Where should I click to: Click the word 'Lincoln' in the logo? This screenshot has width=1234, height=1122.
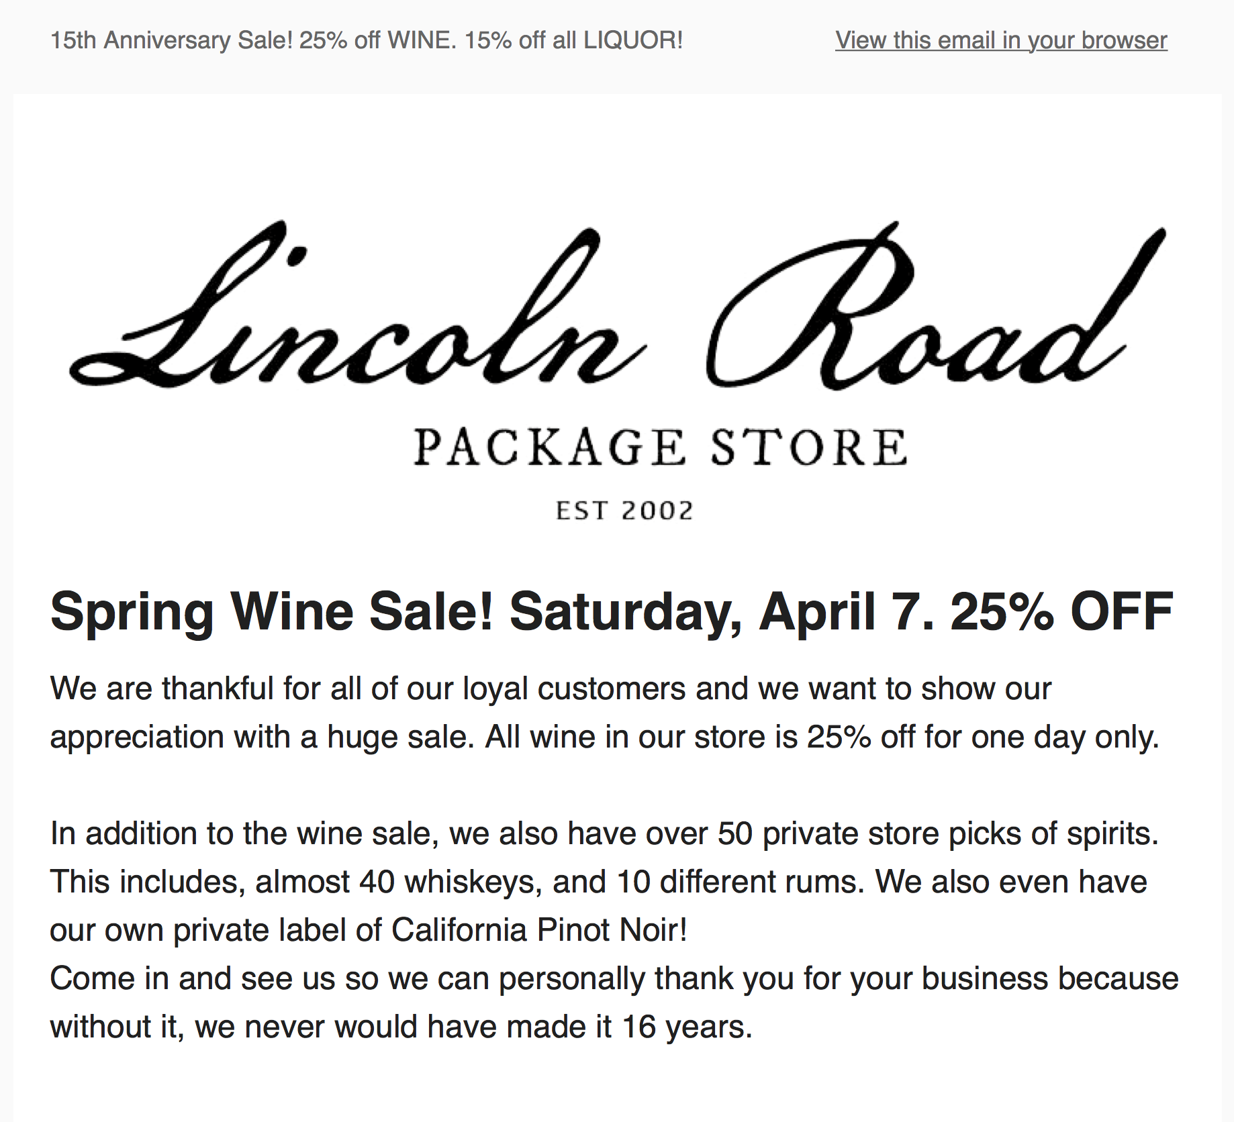coord(358,305)
